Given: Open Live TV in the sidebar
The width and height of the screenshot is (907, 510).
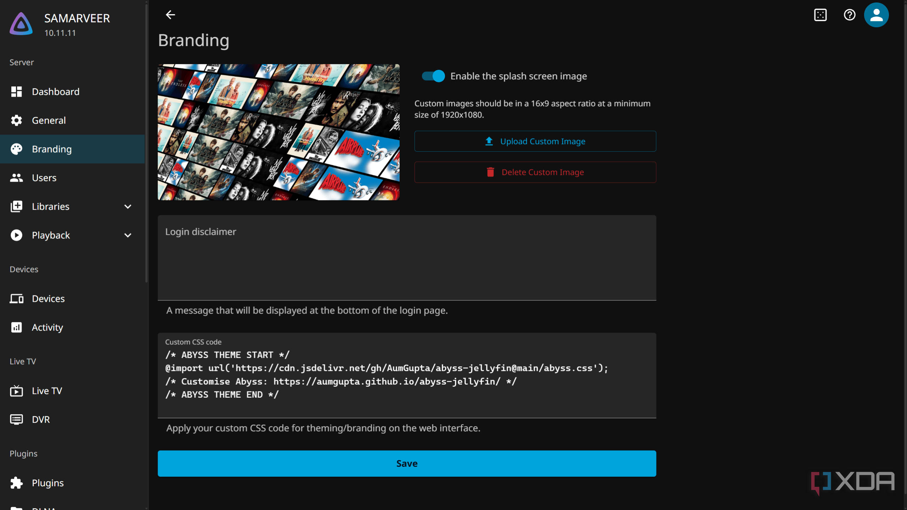Looking at the screenshot, I should tap(72, 391).
